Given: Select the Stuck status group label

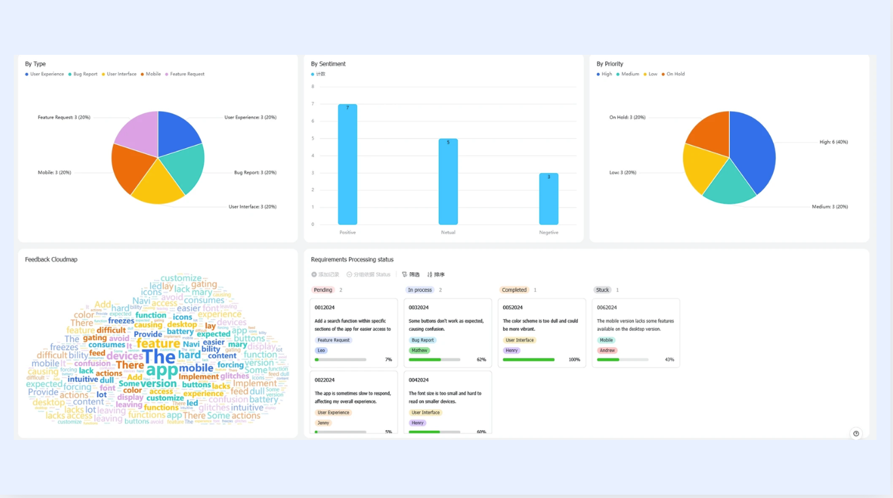Looking at the screenshot, I should point(603,290).
